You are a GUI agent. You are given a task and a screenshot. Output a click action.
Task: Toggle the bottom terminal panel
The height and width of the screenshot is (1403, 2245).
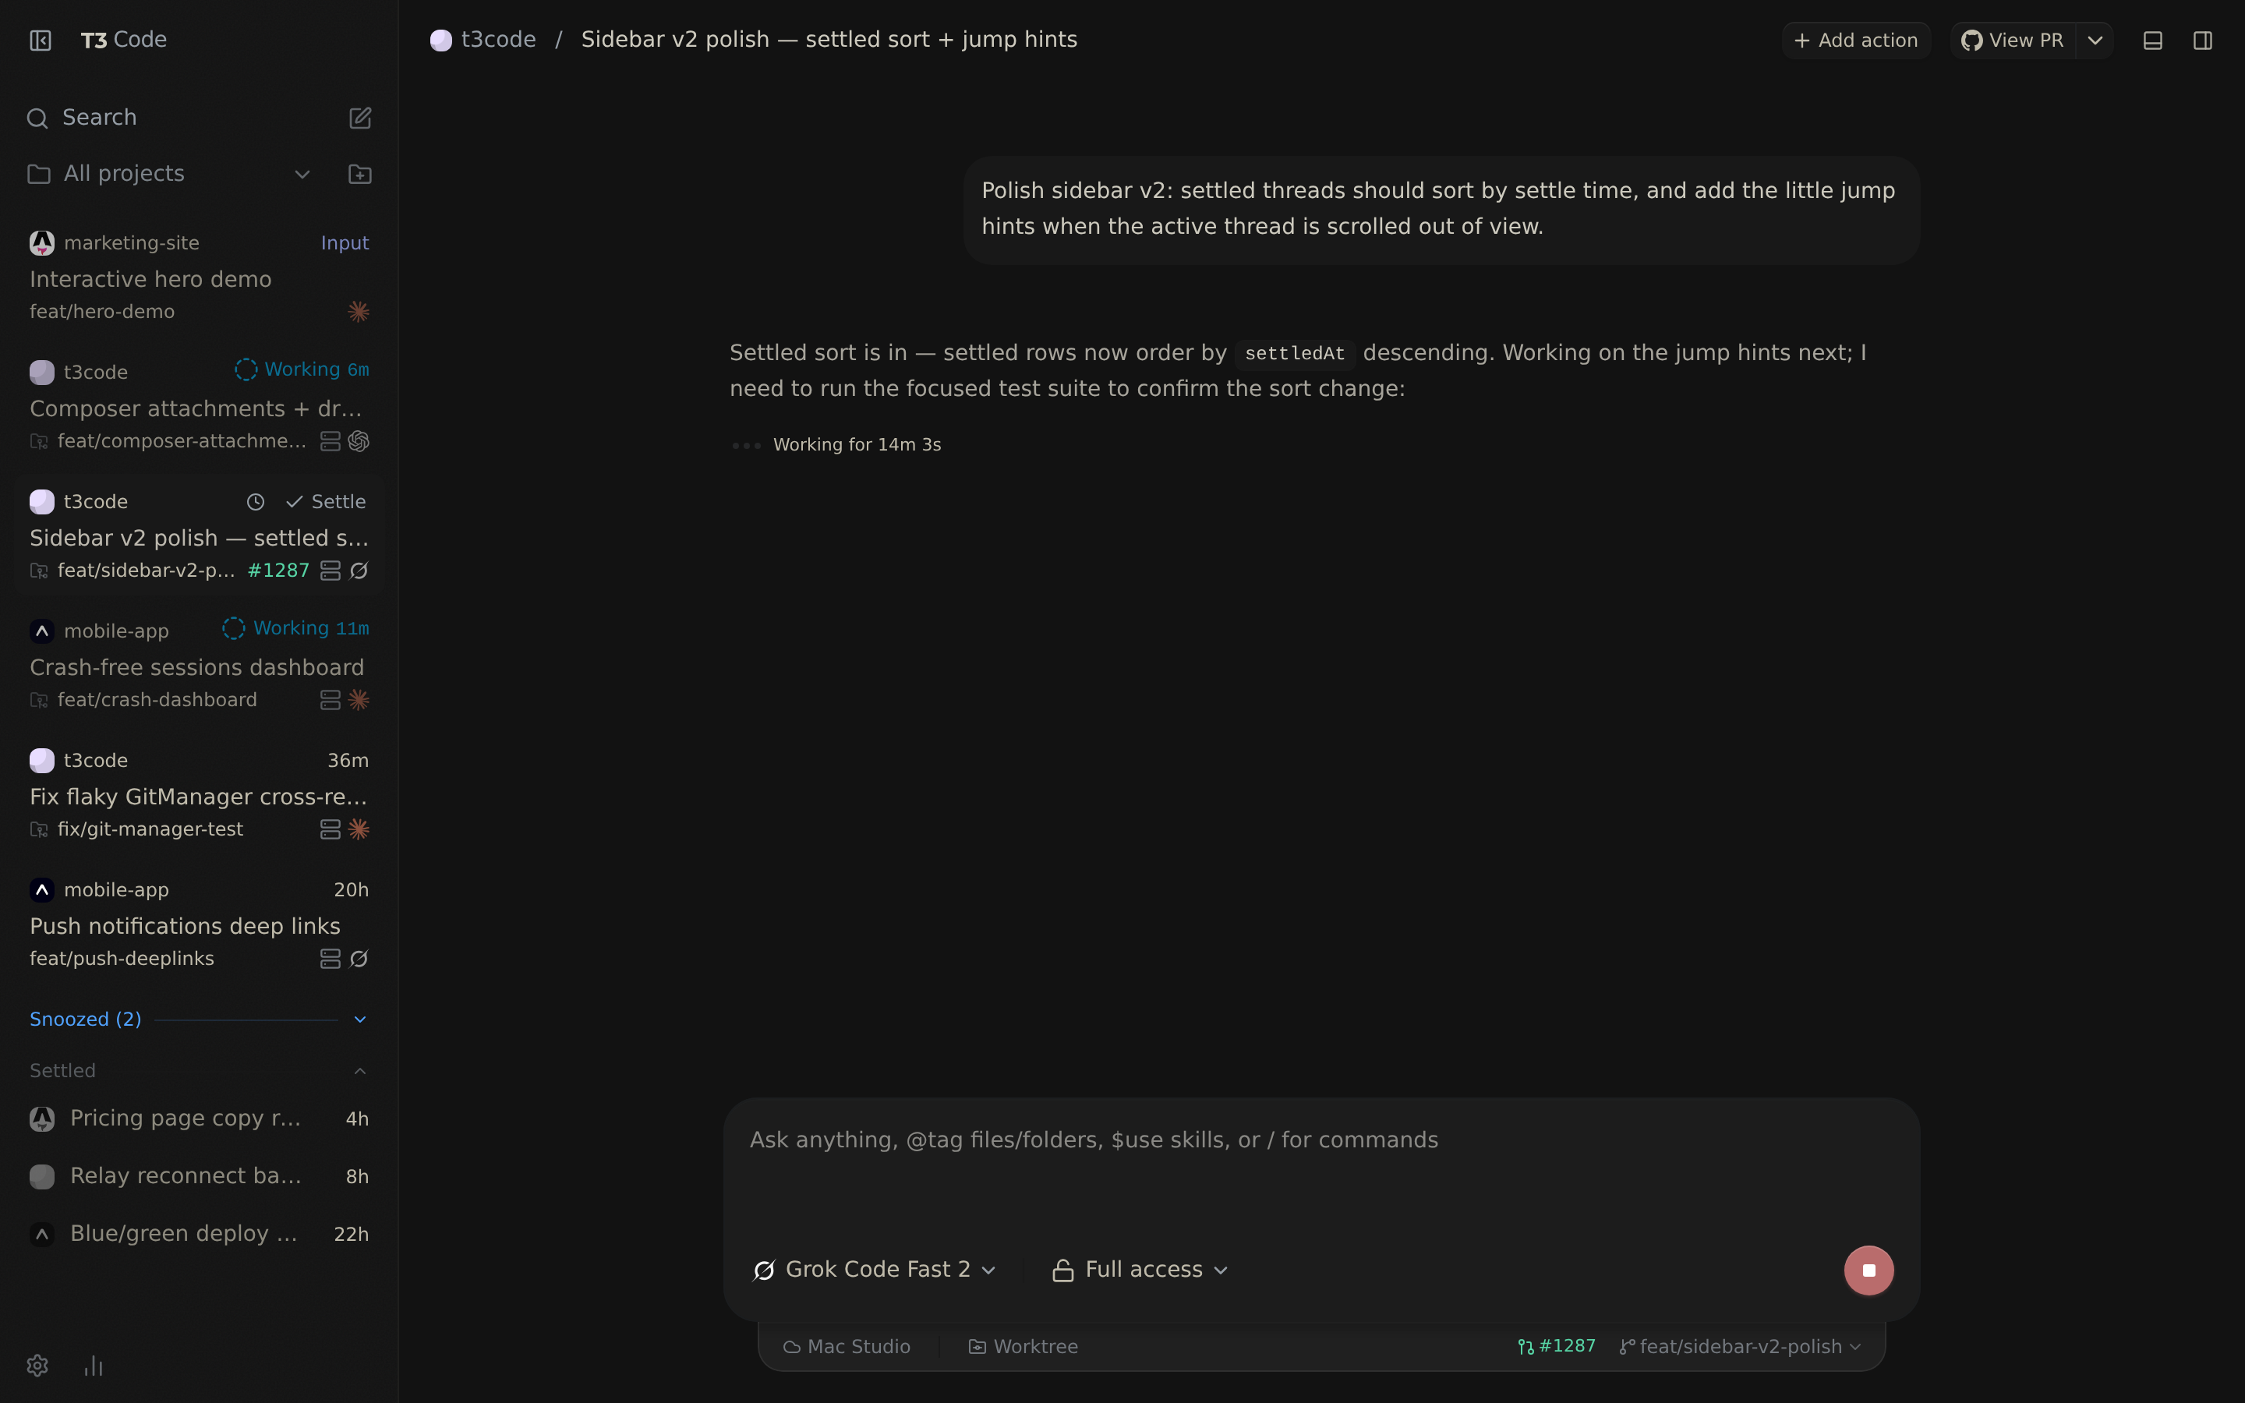[x=2153, y=40]
